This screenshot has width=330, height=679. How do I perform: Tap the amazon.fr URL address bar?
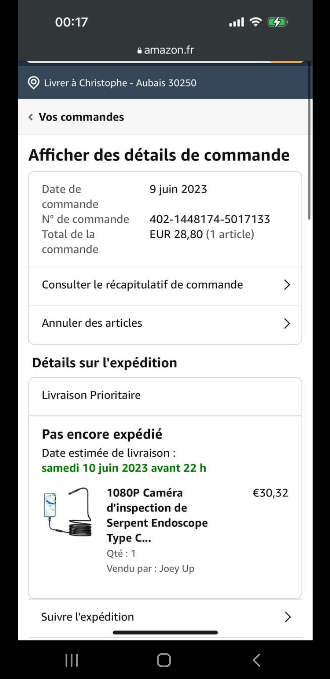[169, 50]
